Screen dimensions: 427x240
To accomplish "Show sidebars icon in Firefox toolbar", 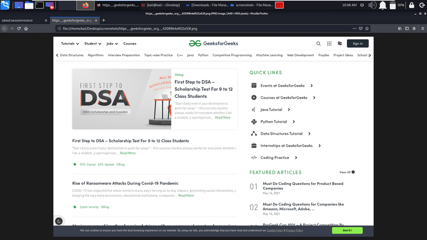I will point(407,28).
